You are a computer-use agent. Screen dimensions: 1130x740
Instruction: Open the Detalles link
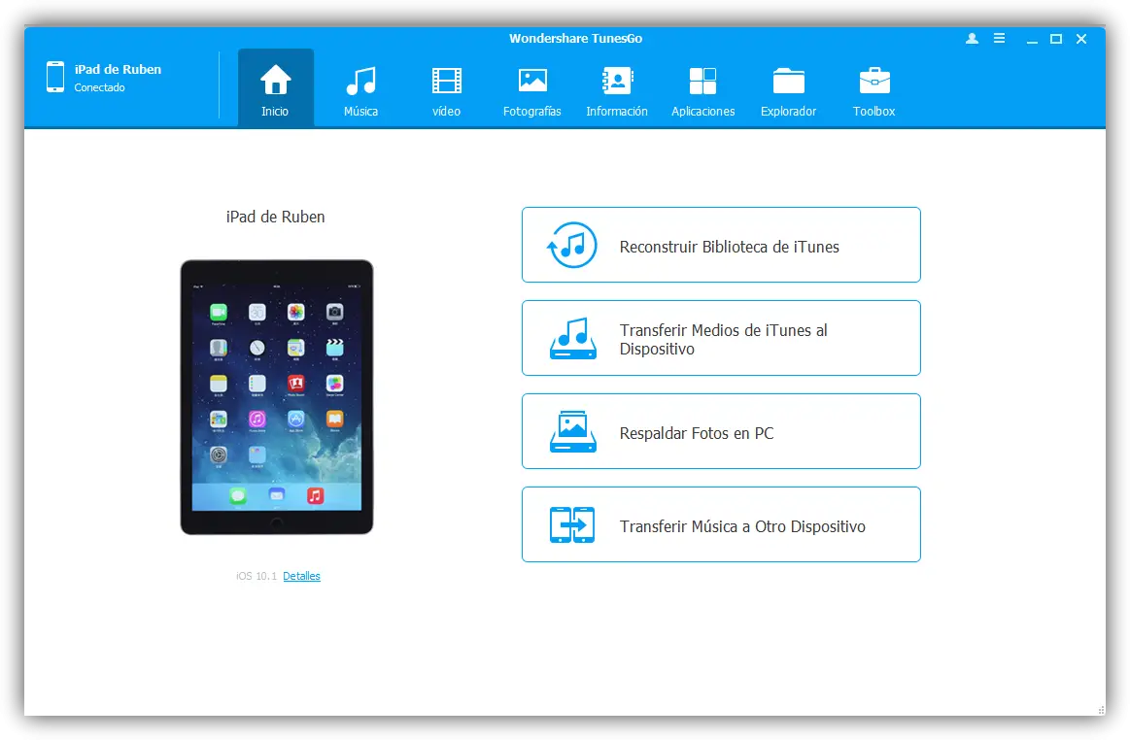click(301, 576)
